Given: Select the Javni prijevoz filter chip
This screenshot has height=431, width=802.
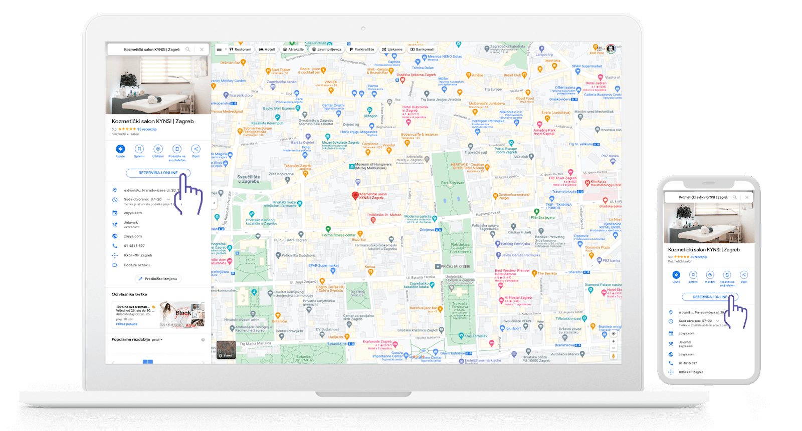Looking at the screenshot, I should tap(327, 50).
